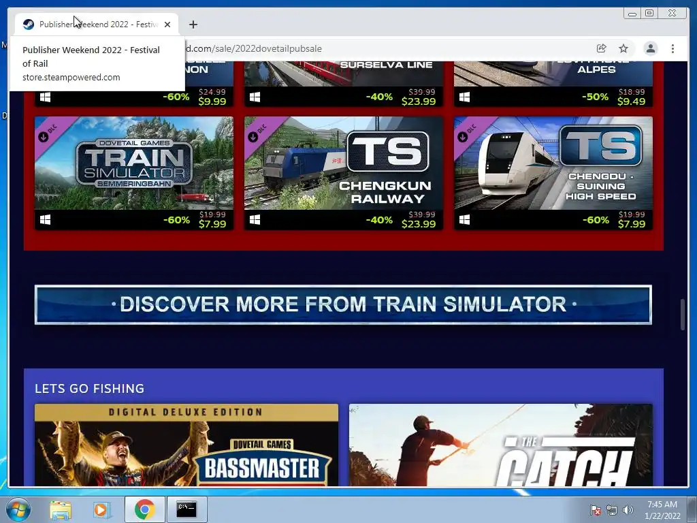Image resolution: width=697 pixels, height=523 pixels.
Task: Click the -50% discount under Alpes card
Action: [x=595, y=97]
